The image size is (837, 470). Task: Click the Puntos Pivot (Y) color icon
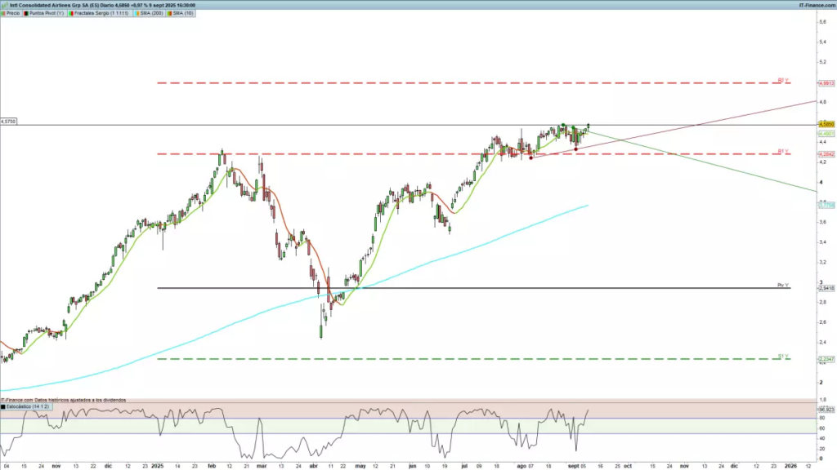click(x=27, y=13)
